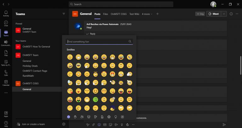Pick the kissing face with heart emoji
The image size is (242, 128).
pyautogui.click(x=70, y=91)
